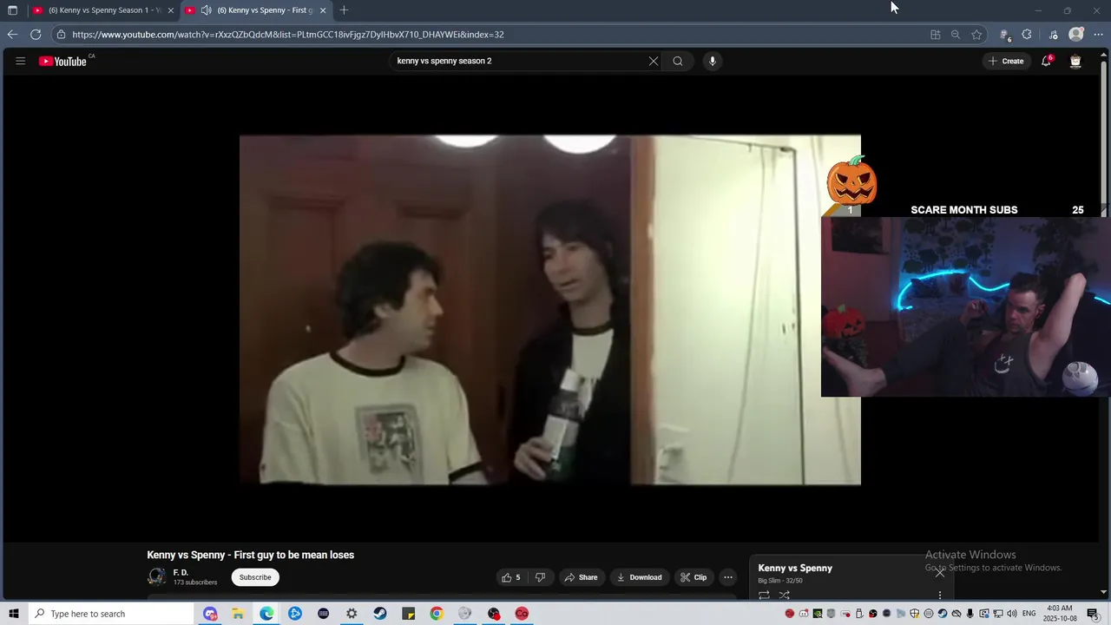
Task: Open Microsoft Edge from taskbar
Action: [266, 614]
